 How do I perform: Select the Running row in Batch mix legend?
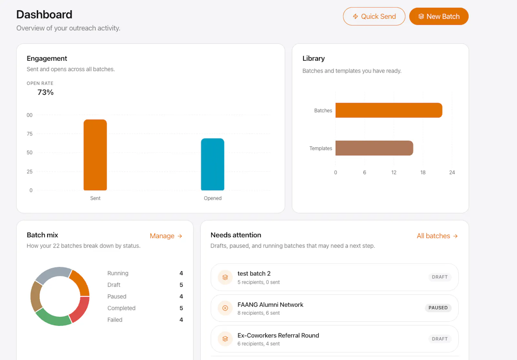pos(145,273)
